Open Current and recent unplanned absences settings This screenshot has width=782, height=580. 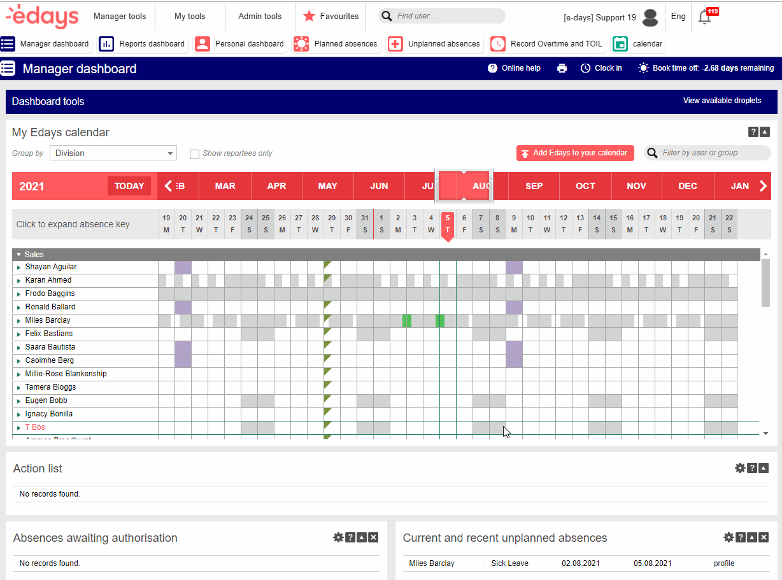click(x=729, y=537)
